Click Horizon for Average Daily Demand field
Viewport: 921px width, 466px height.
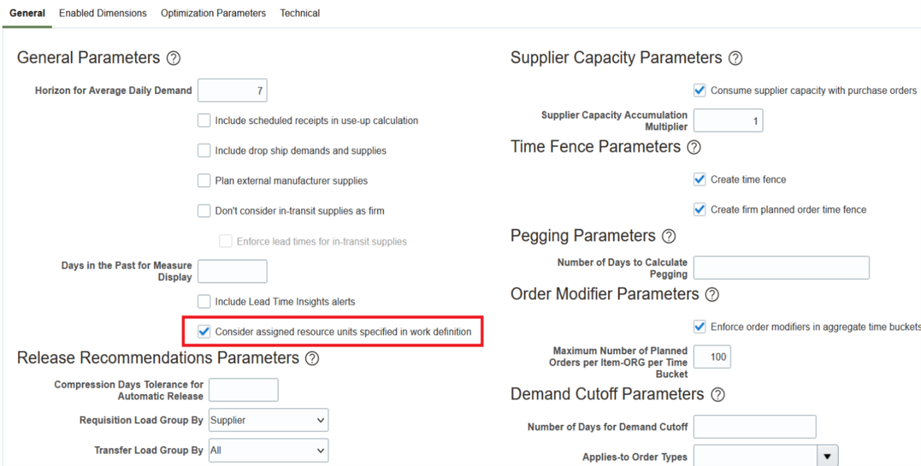coord(233,91)
